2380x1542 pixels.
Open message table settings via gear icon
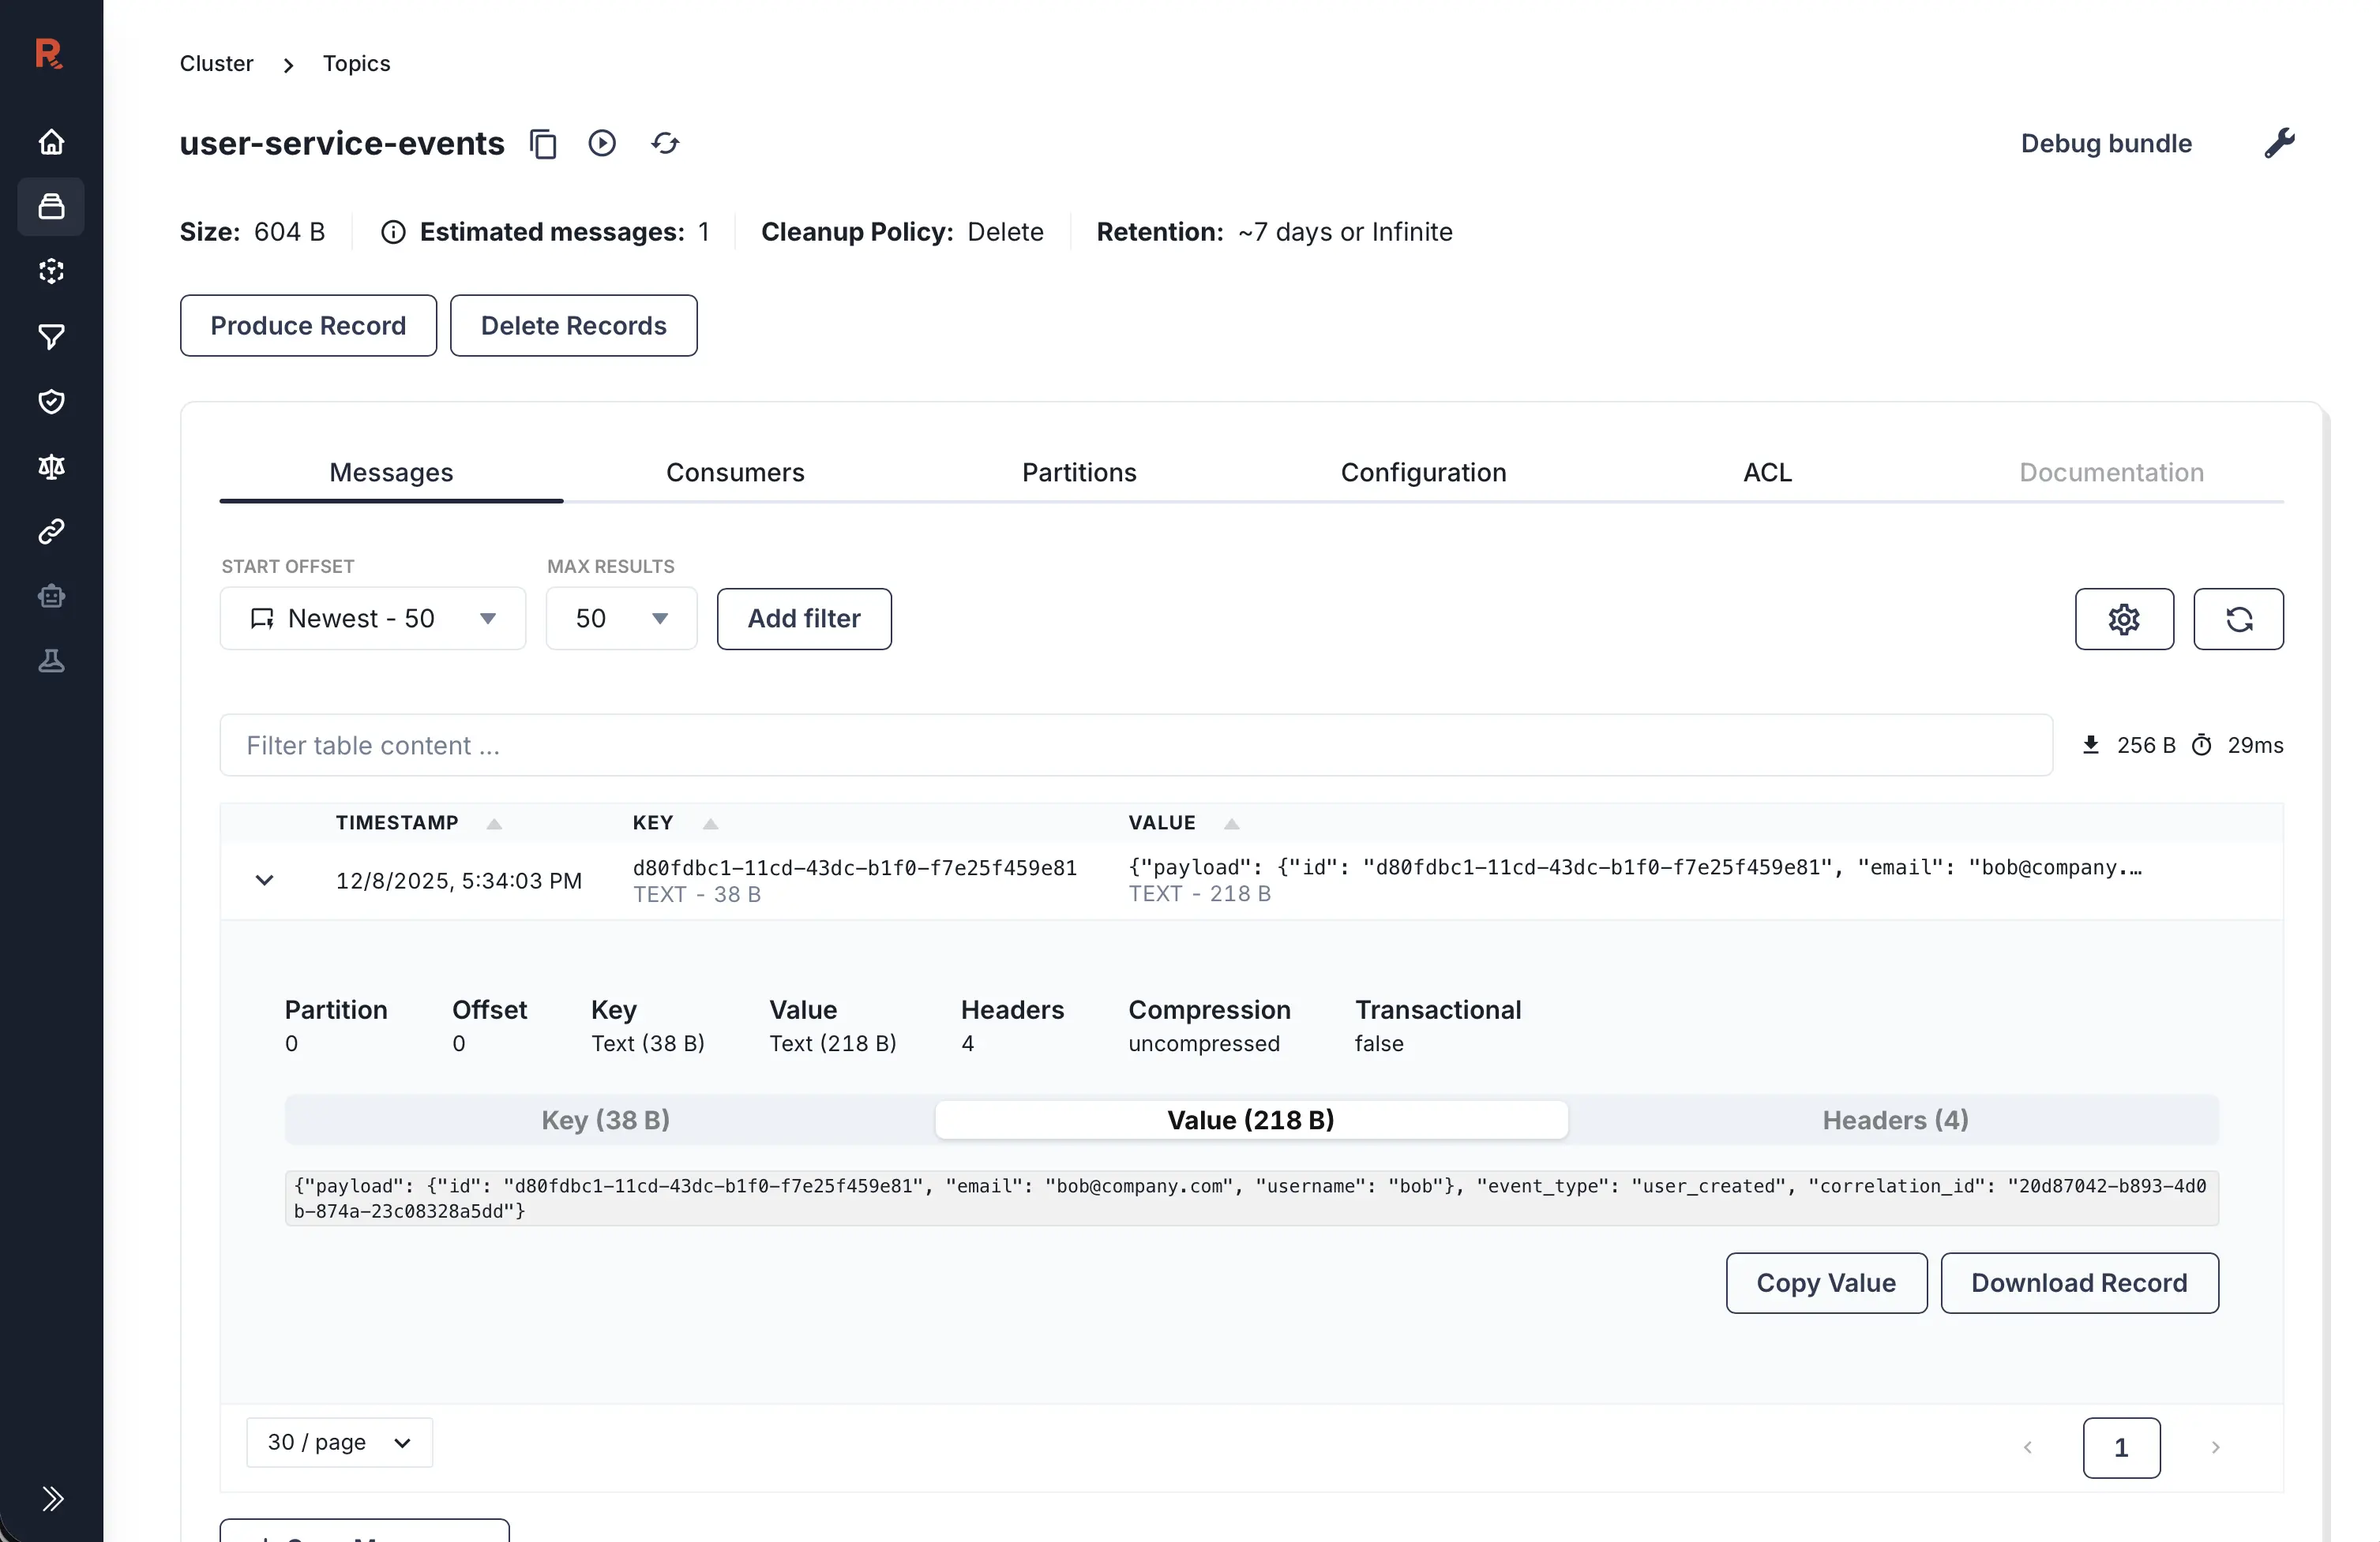click(x=2123, y=619)
